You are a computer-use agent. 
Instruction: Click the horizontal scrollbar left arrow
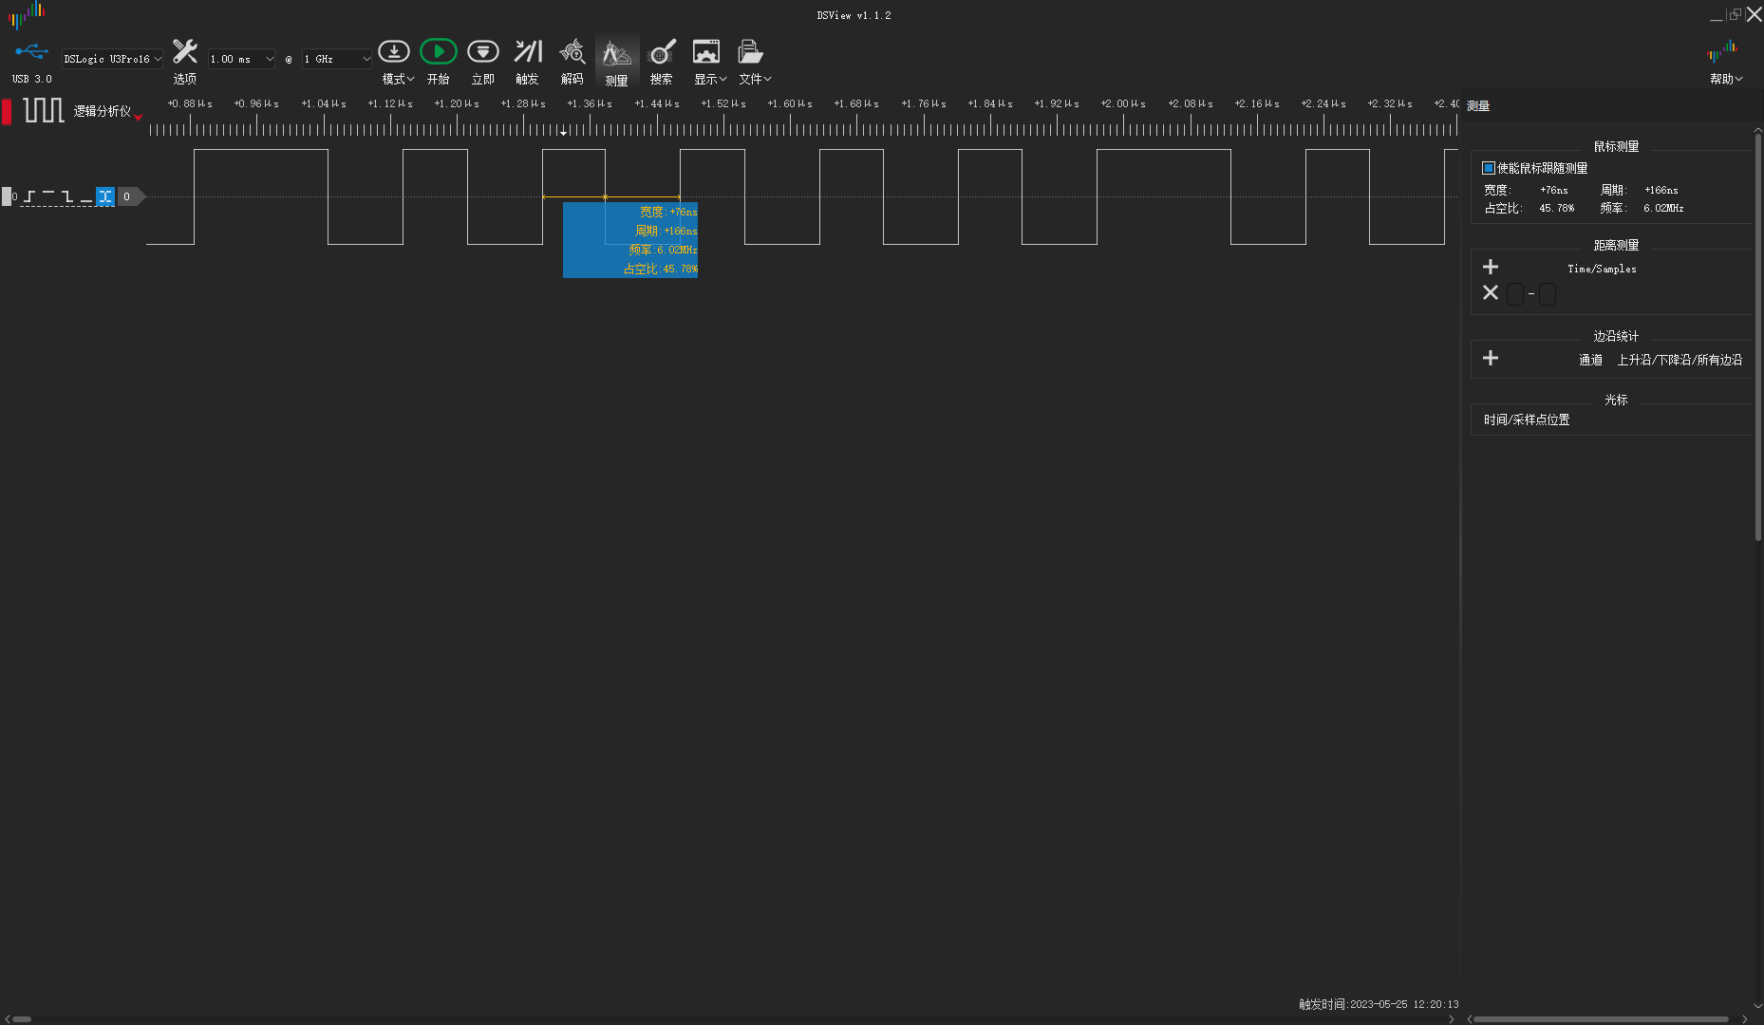pyautogui.click(x=7, y=1019)
